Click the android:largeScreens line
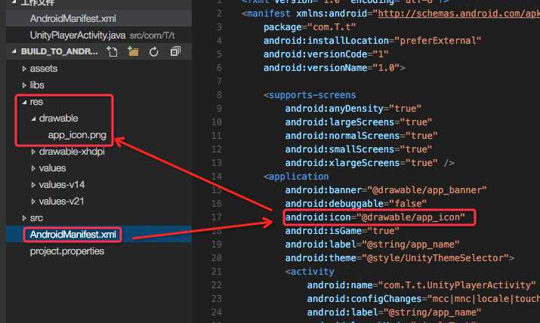The height and width of the screenshot is (323, 540). pyautogui.click(x=359, y=122)
